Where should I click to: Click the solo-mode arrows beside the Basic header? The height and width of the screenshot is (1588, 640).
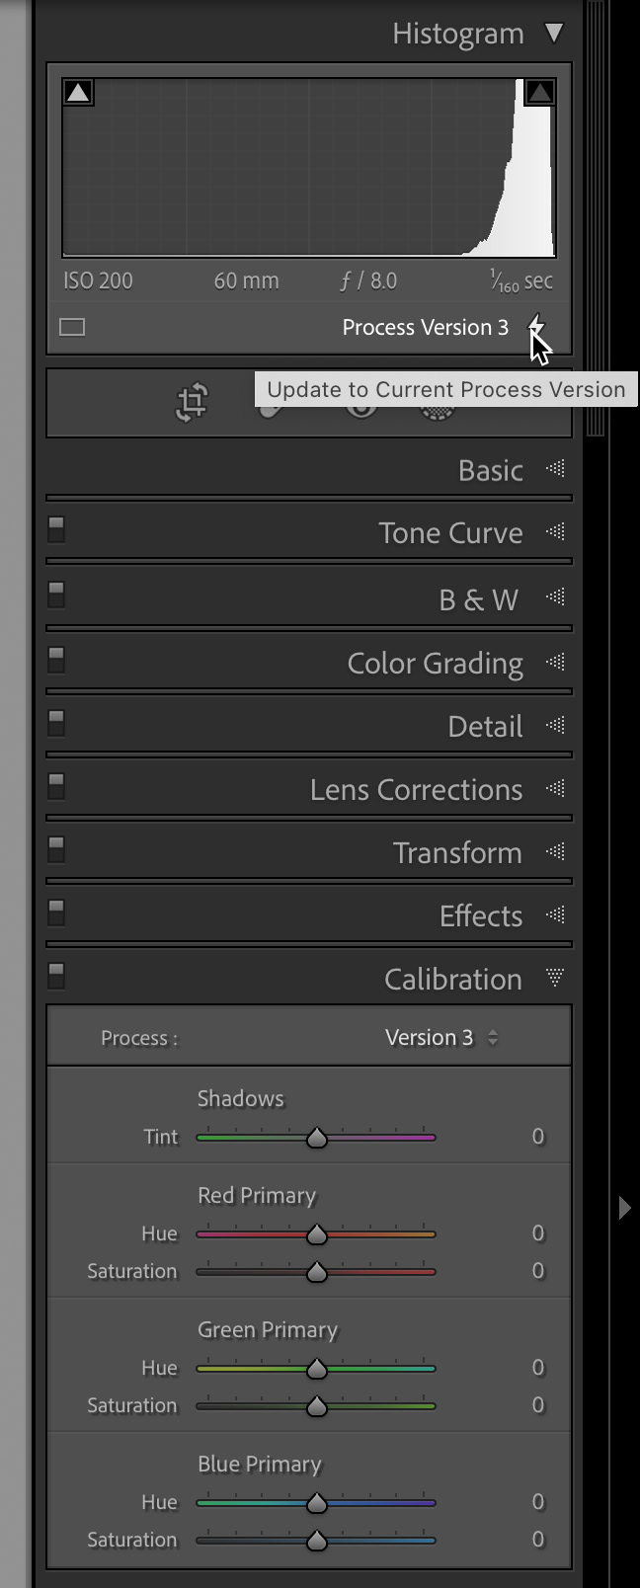pyautogui.click(x=555, y=470)
